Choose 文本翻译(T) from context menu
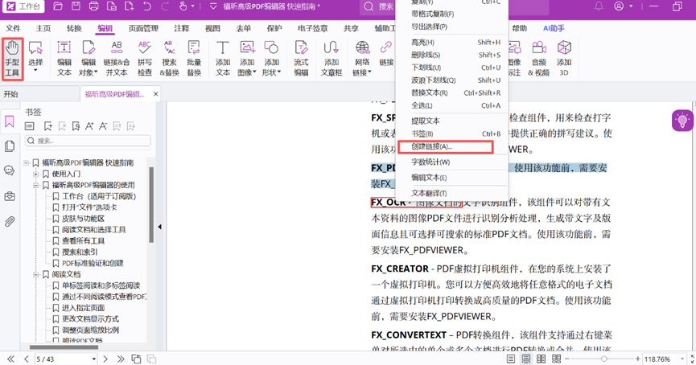 coord(429,193)
